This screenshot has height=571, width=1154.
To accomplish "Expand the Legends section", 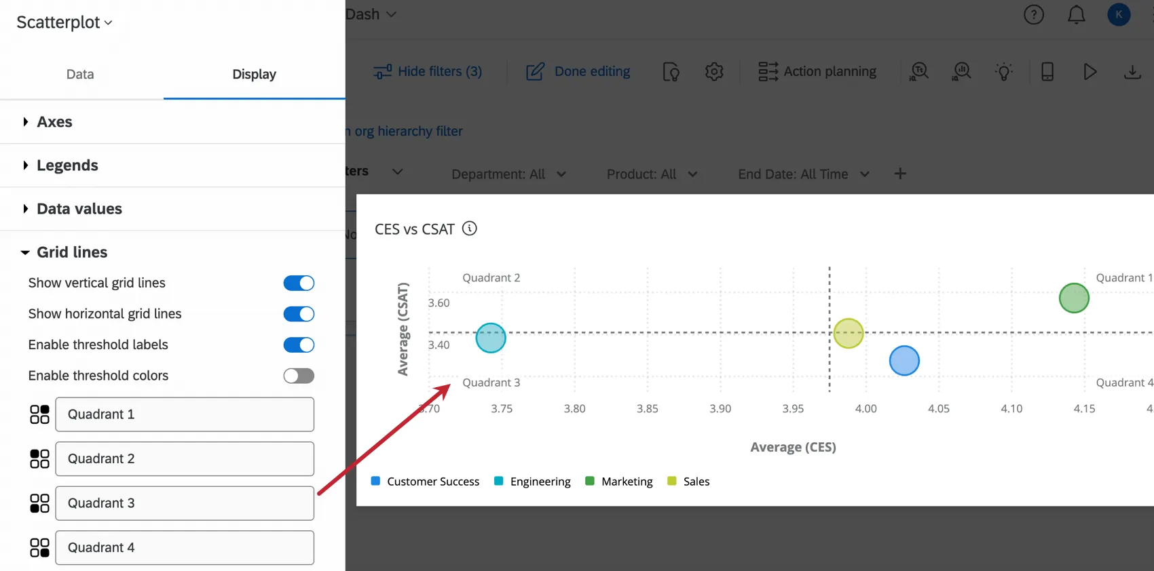I will 67,165.
